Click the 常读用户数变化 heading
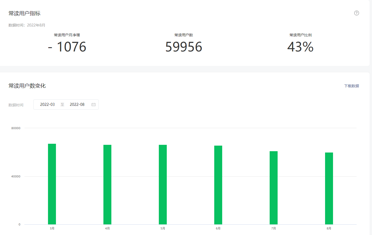Viewport: 372px width, 235px height. [27, 86]
